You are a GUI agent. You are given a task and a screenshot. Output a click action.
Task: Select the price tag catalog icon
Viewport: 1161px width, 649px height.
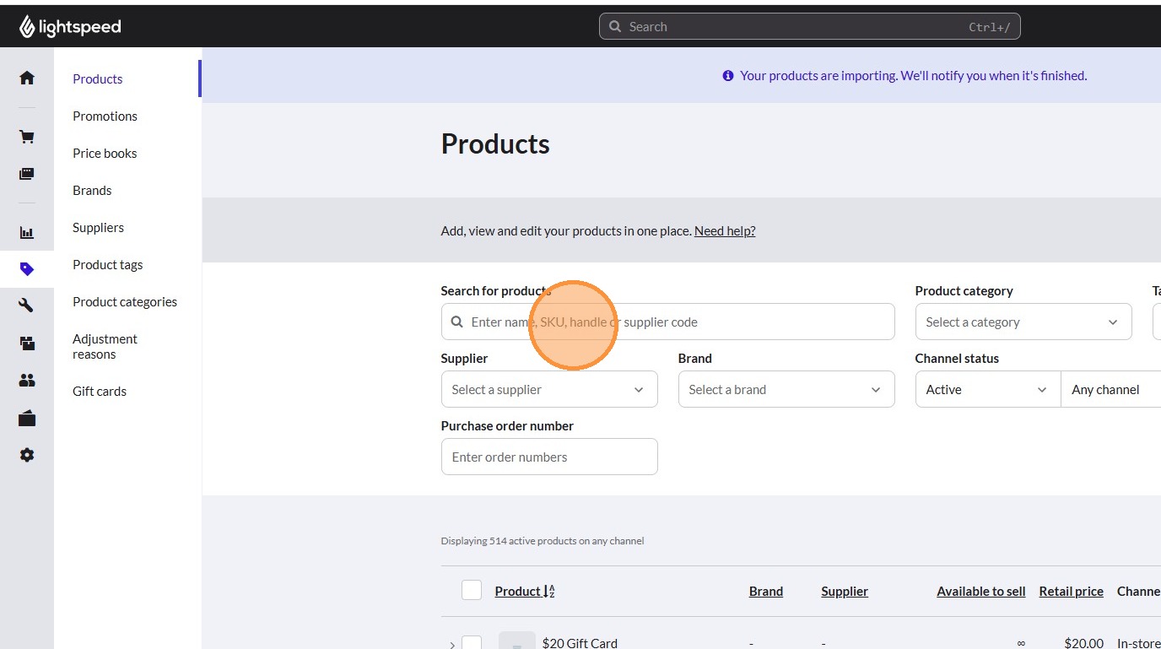(x=27, y=269)
